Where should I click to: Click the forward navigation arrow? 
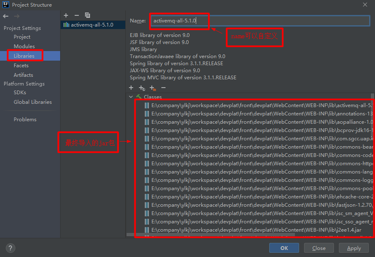click(x=17, y=16)
